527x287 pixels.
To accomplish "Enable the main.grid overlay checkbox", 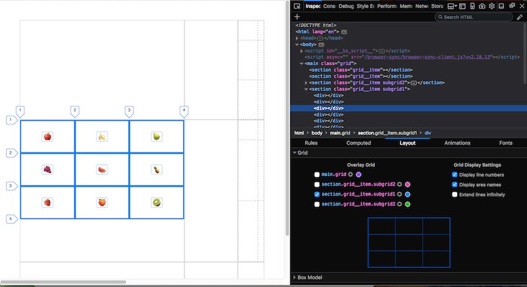I will point(317,174).
